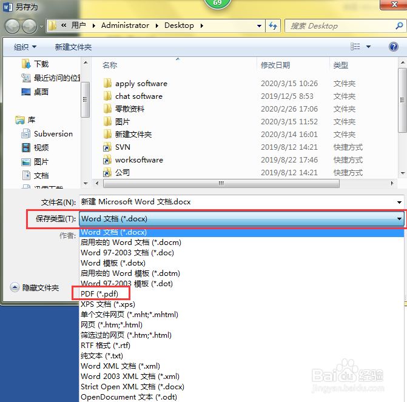Choose XPS 文档 (*.xps) save type

pos(241,304)
